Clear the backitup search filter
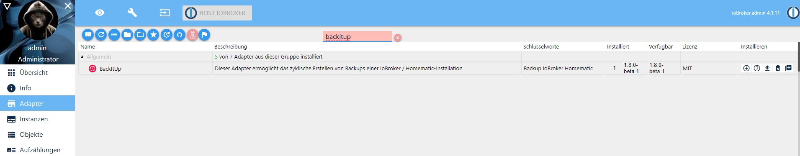 [398, 38]
